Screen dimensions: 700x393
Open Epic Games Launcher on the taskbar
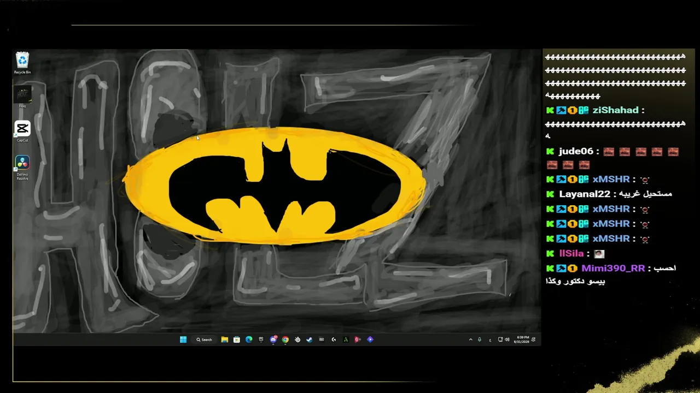[x=261, y=340]
